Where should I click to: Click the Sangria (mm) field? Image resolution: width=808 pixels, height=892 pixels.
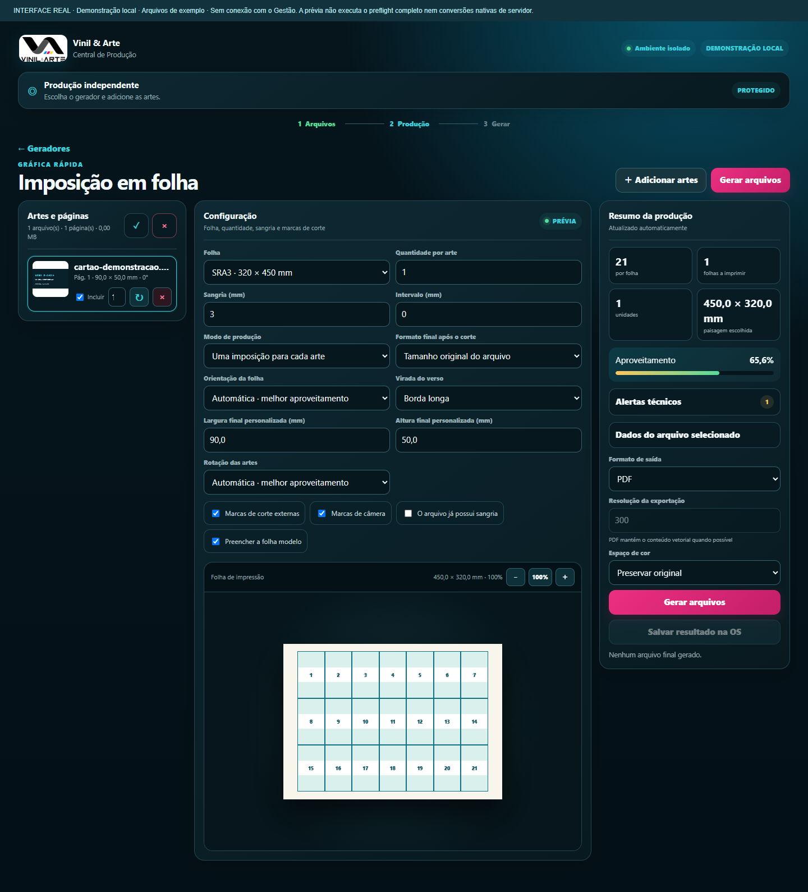pos(297,314)
